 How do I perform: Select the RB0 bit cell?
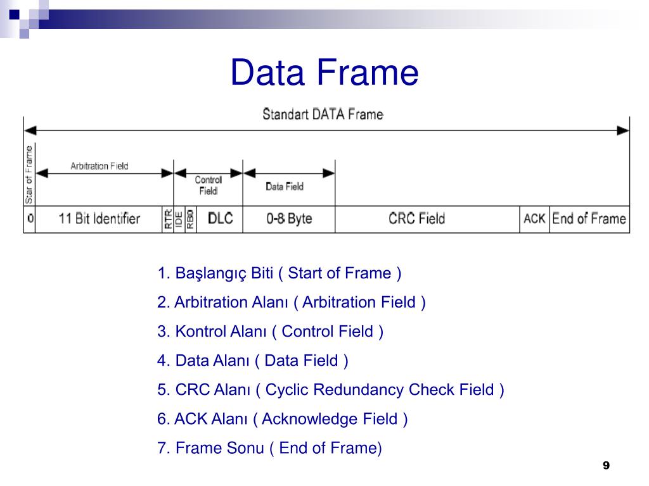pos(190,218)
